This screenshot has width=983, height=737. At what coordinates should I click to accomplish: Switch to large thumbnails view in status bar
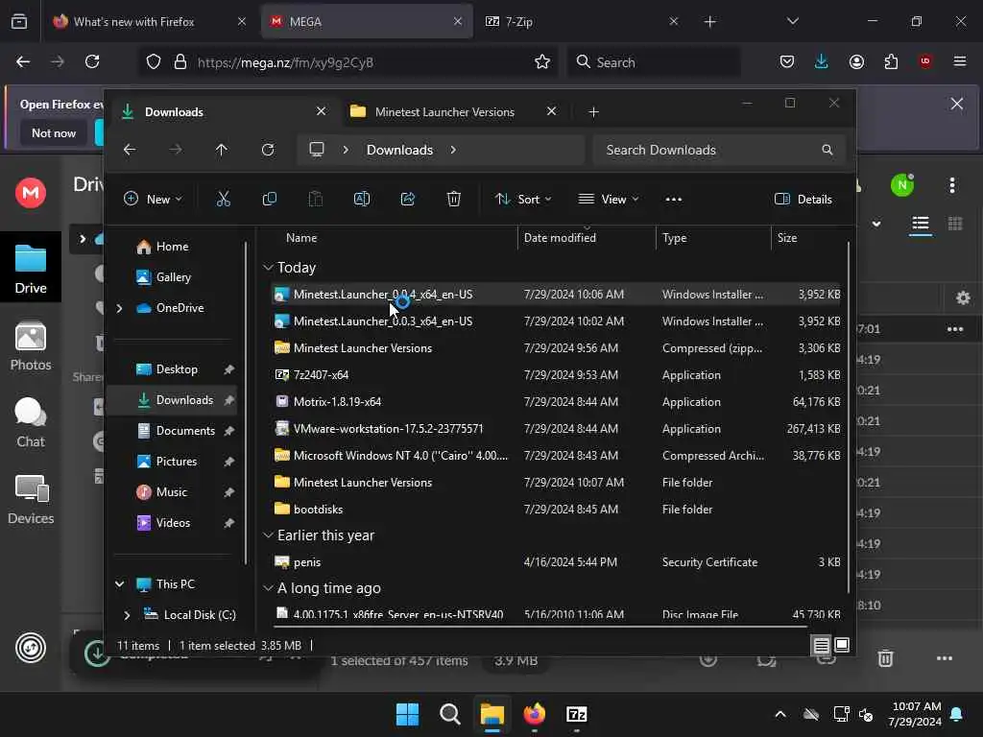[x=842, y=645]
